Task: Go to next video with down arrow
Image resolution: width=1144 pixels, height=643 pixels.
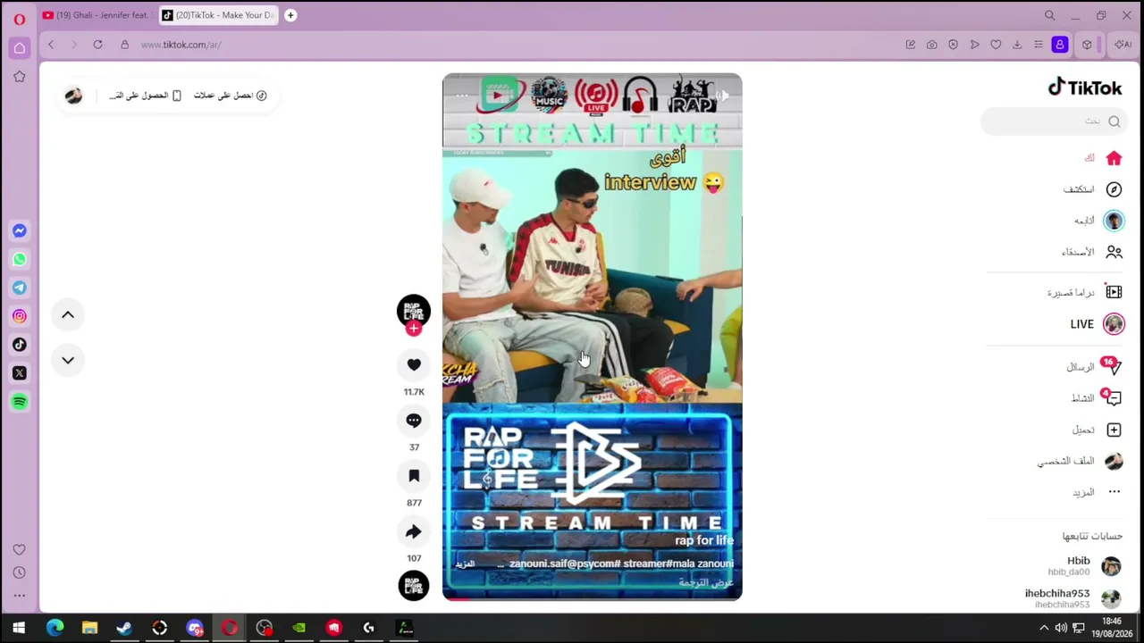Action: (x=68, y=360)
